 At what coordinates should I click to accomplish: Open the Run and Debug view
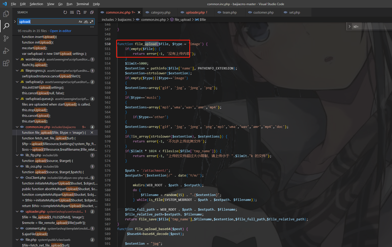(x=6, y=51)
